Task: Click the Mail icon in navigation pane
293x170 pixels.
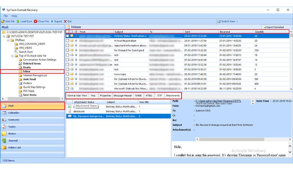Action: pos(4,106)
